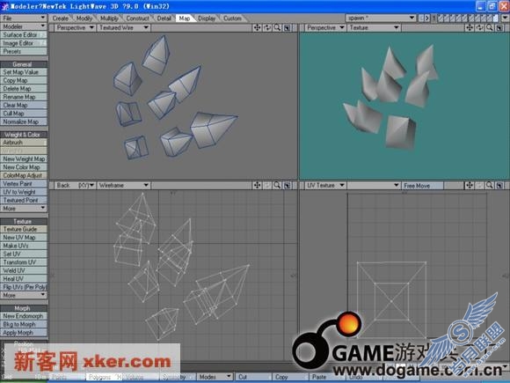Click the Normalize Map button
Viewport: 510px width, 383px height.
(24, 122)
